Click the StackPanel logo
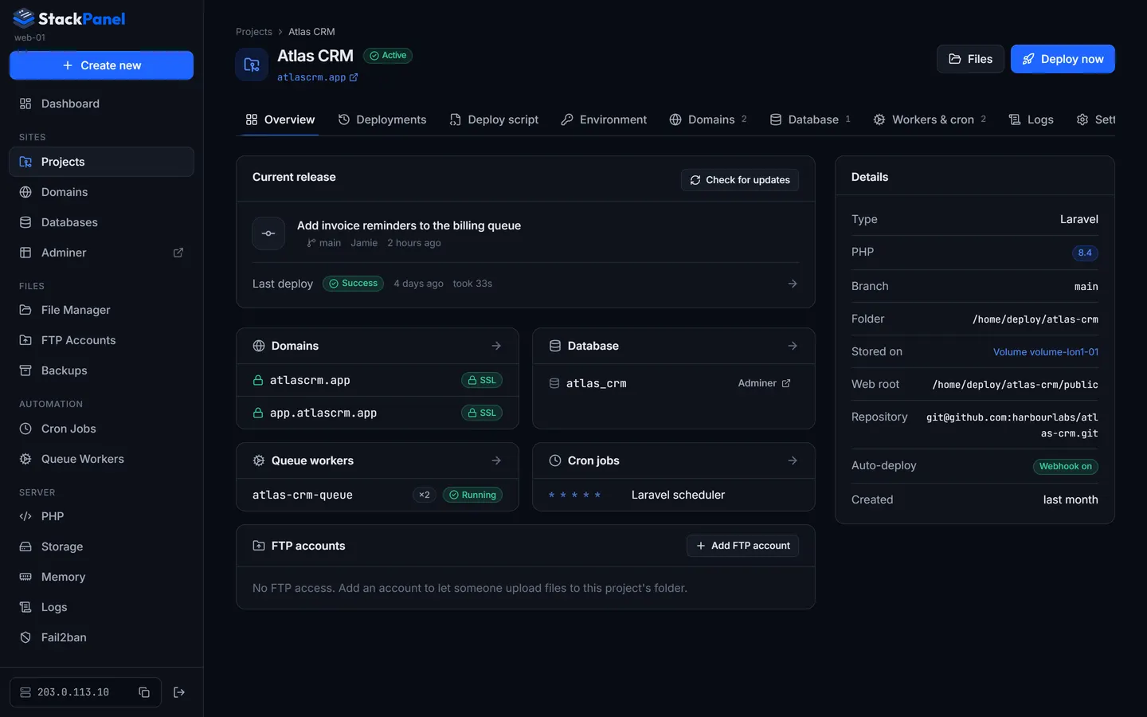 69,18
